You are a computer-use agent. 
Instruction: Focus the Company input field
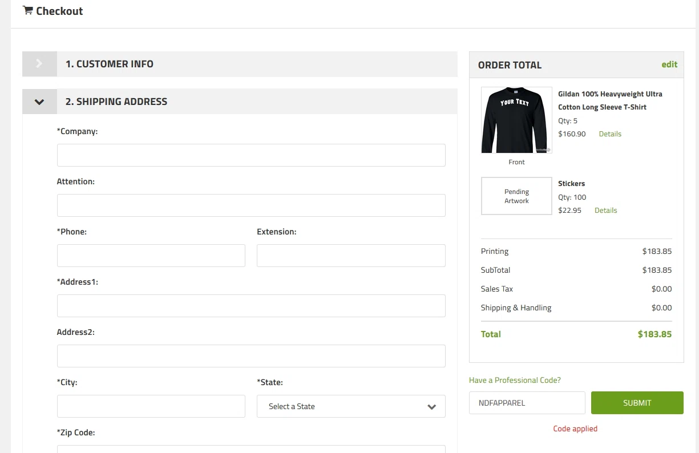251,155
